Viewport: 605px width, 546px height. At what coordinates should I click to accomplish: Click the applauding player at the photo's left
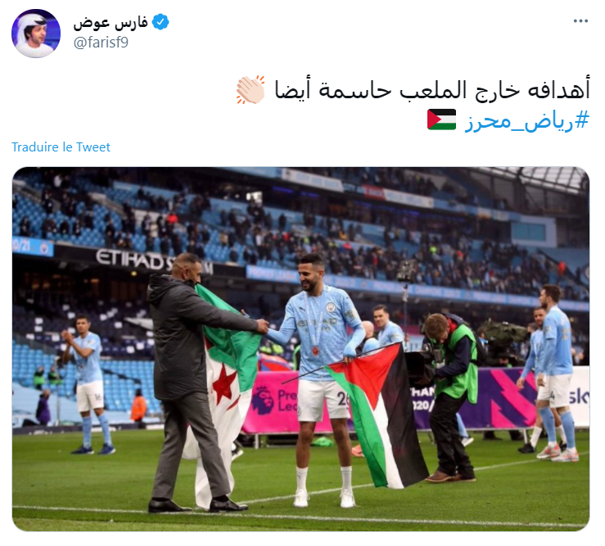(88, 384)
